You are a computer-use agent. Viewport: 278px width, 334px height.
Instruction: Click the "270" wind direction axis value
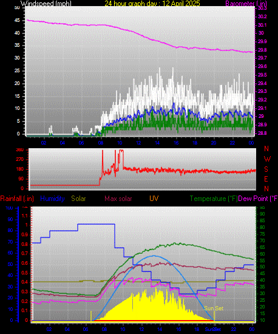coord(20,159)
